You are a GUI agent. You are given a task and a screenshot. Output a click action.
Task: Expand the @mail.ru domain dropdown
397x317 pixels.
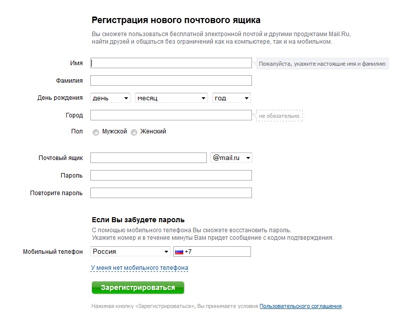pos(231,158)
